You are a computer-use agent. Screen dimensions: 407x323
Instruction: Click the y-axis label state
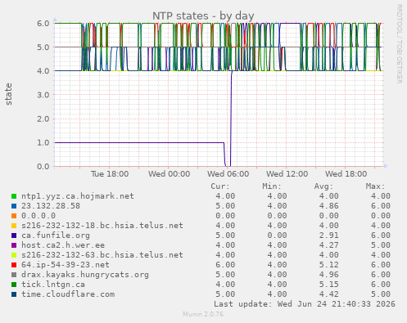(x=9, y=94)
